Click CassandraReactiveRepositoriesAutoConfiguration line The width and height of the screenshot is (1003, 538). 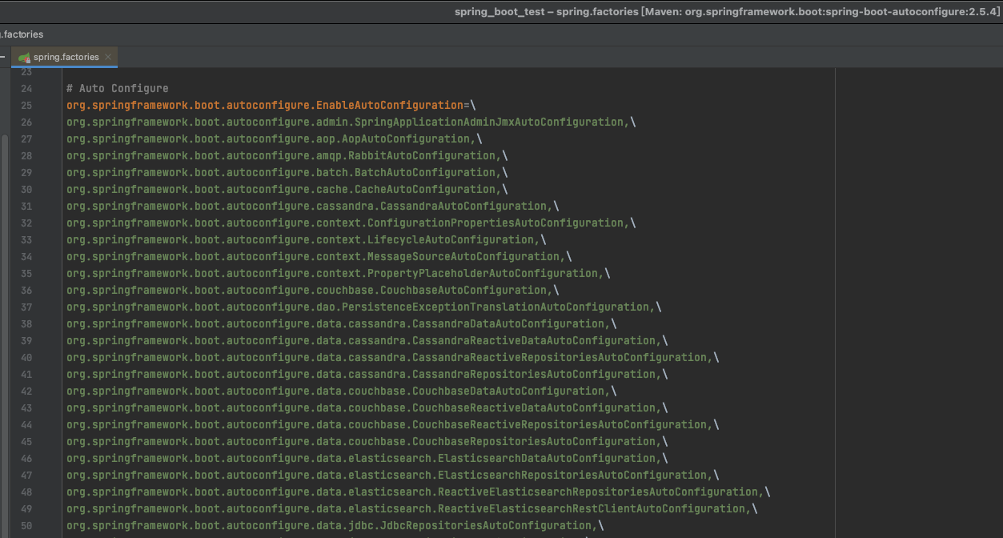[x=393, y=357]
